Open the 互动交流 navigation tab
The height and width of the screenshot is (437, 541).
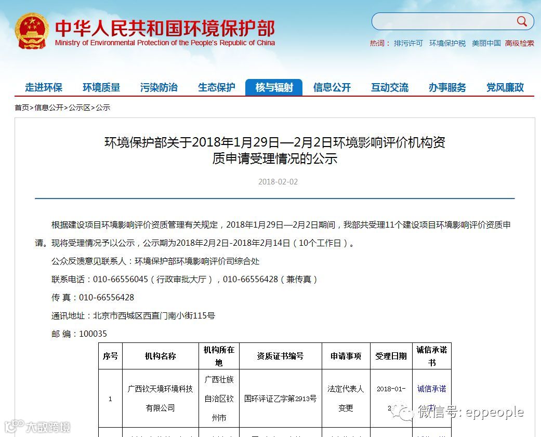click(x=390, y=87)
